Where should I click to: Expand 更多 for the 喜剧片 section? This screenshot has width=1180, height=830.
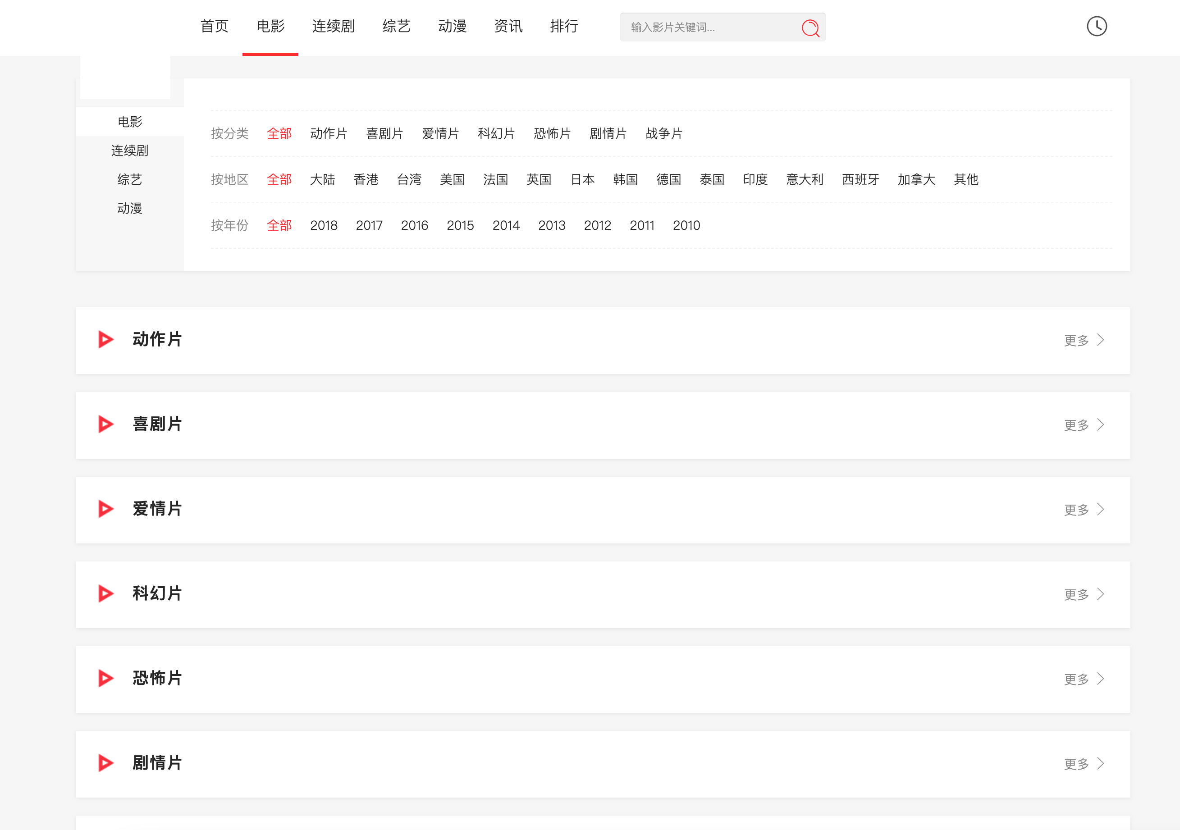point(1084,425)
